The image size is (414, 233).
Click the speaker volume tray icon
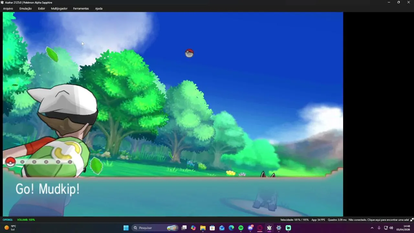pos(391,228)
